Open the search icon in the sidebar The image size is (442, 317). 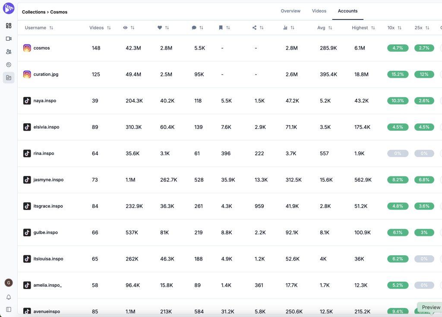(9, 65)
